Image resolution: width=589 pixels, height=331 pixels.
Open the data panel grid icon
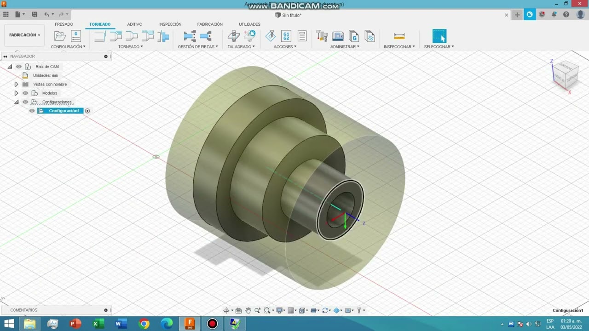pyautogui.click(x=6, y=15)
